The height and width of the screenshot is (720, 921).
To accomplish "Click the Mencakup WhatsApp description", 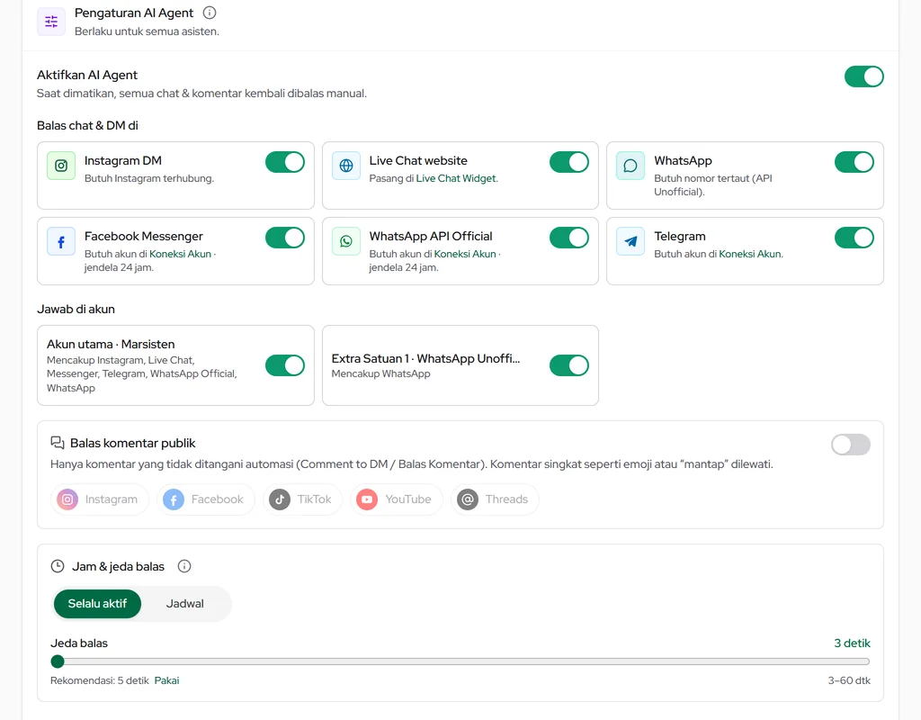I will click(x=380, y=373).
